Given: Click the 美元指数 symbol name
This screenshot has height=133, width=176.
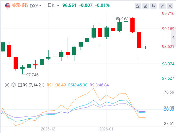Looking at the screenshot, I should [20, 6].
